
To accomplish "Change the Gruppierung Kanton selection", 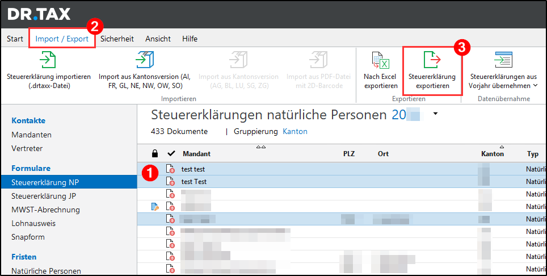I will (x=294, y=132).
